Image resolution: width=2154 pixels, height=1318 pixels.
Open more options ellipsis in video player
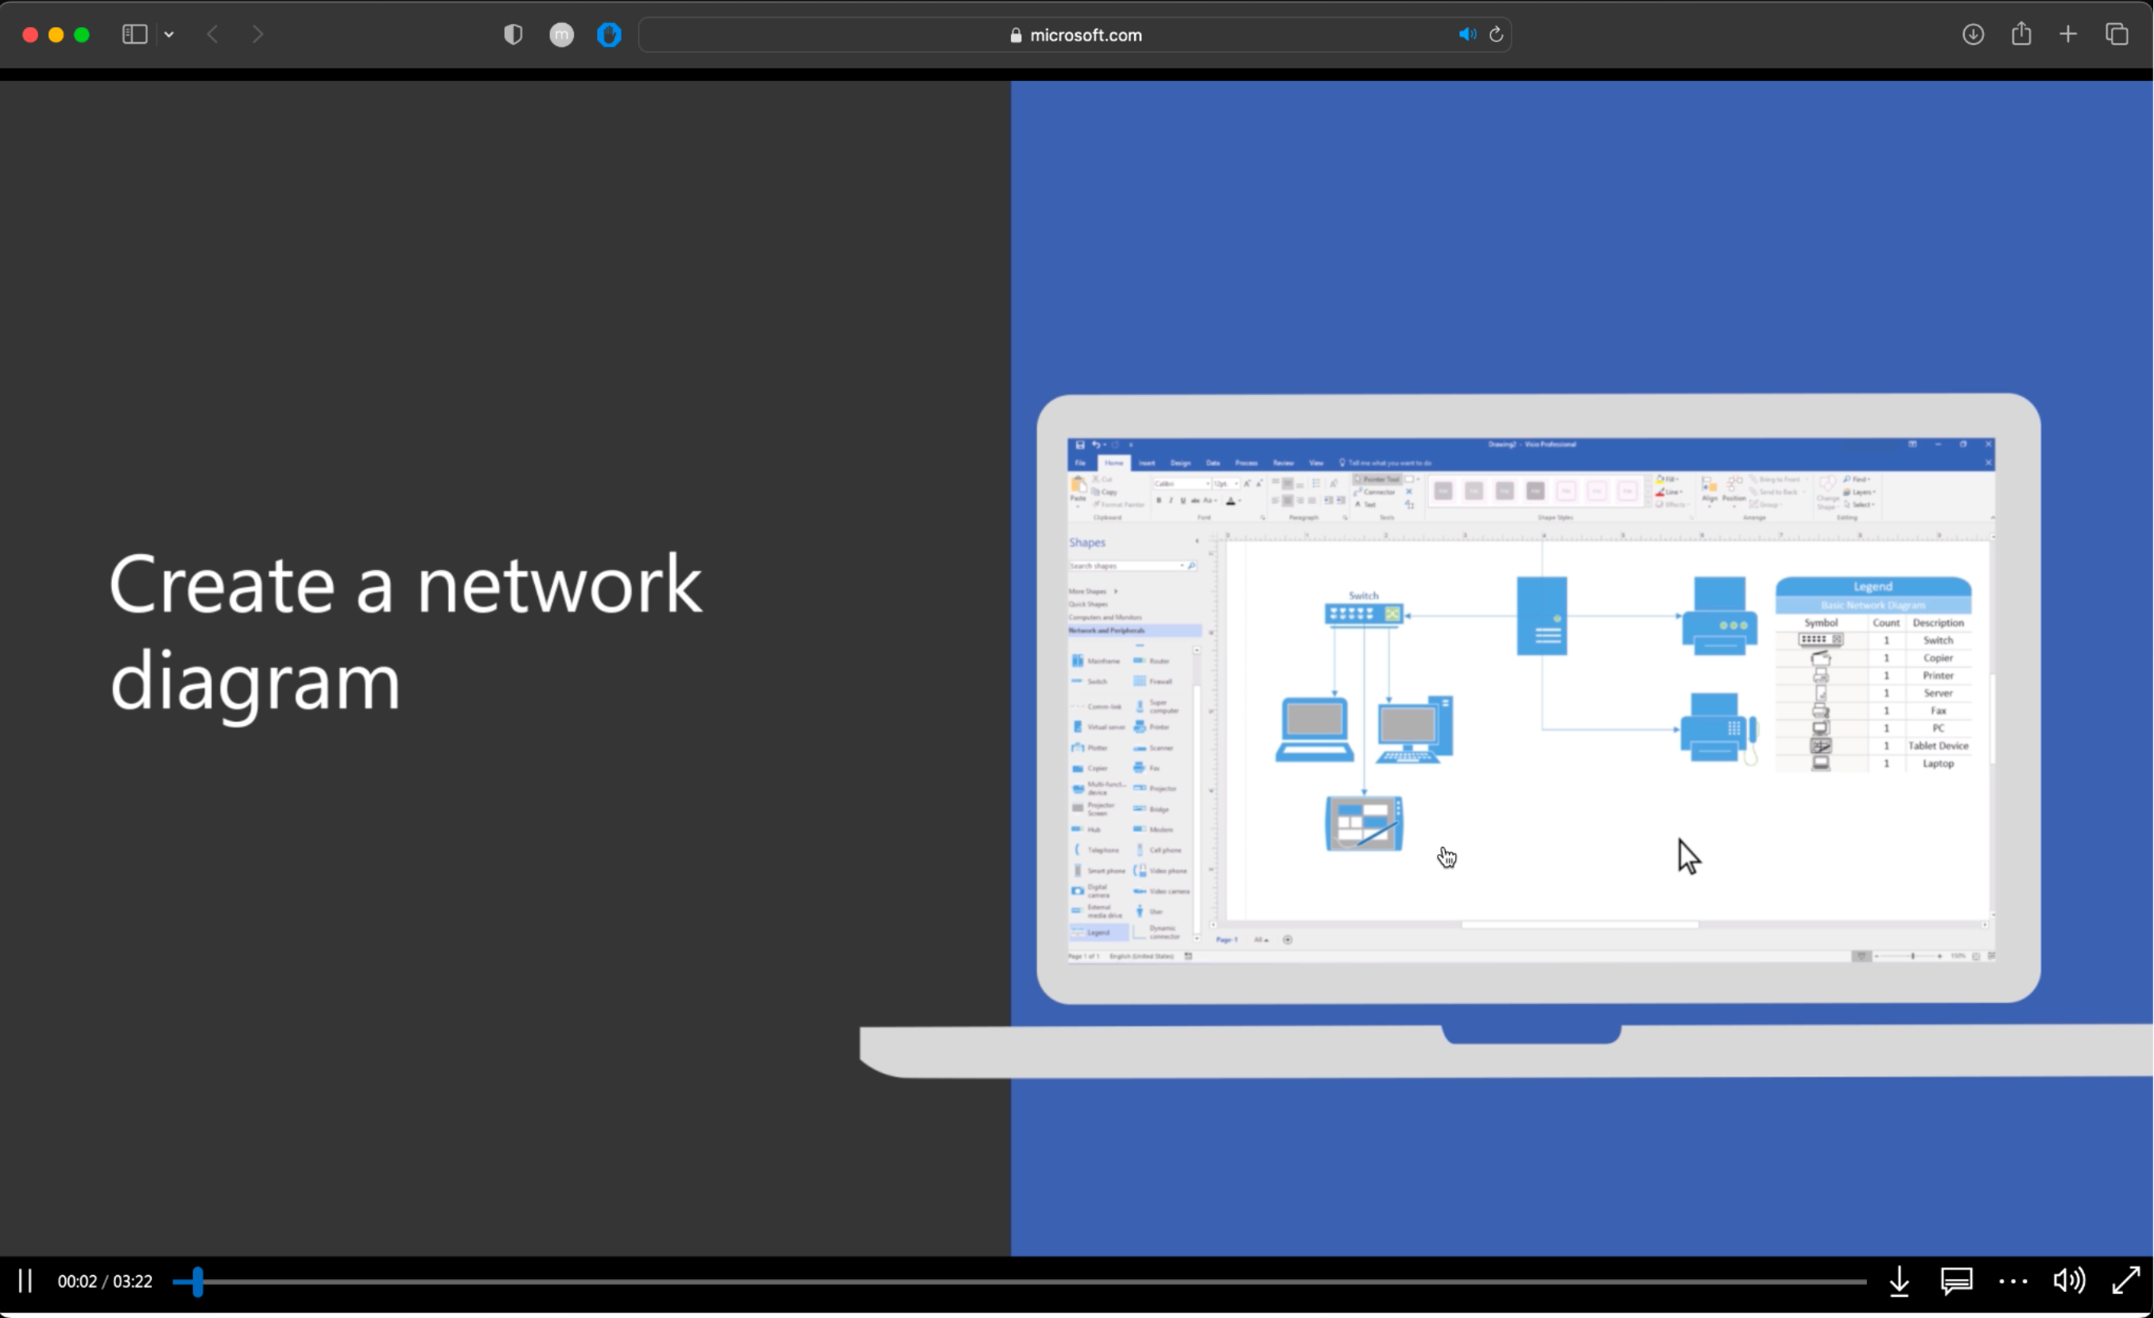pos(2013,1282)
